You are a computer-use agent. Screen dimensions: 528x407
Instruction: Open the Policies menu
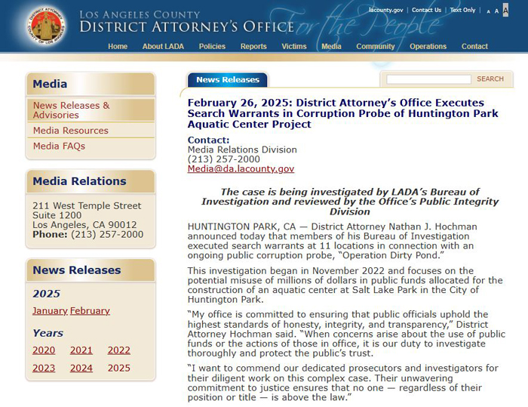[x=212, y=47]
